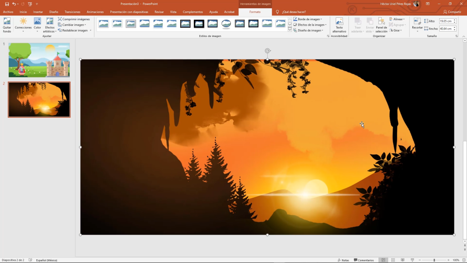This screenshot has width=467, height=263.
Task: Apply the oval picture style
Action: tap(226, 24)
